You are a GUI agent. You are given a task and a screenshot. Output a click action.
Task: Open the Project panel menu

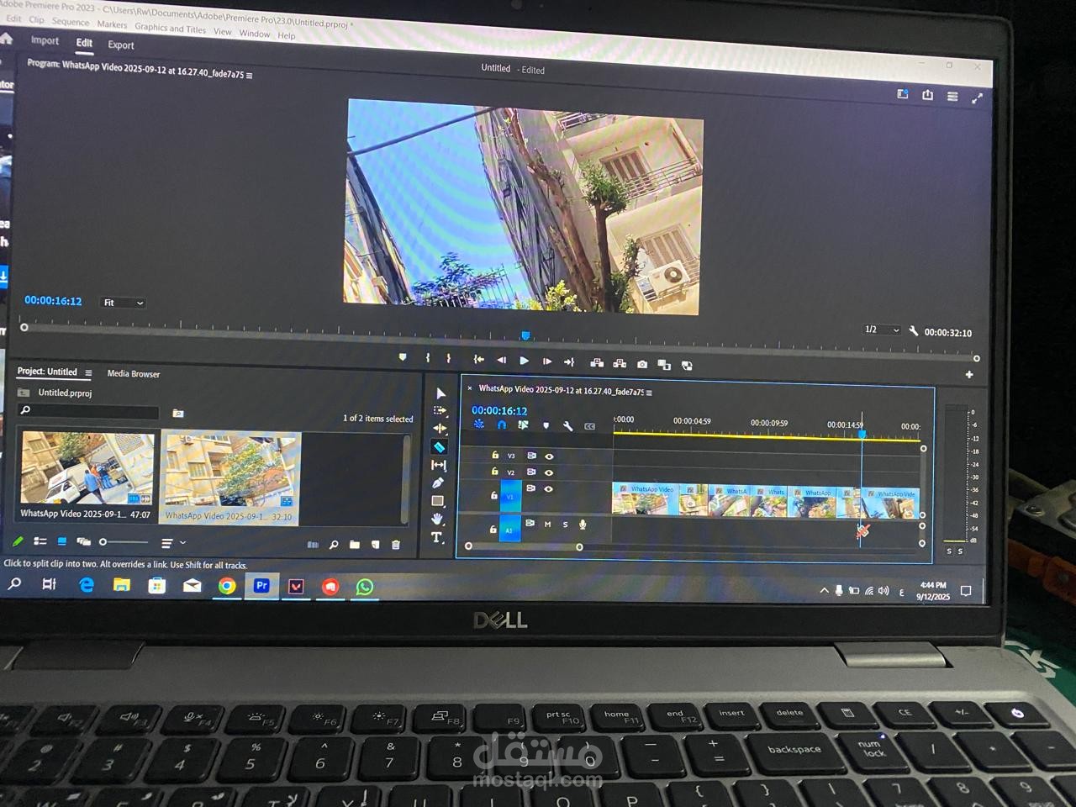point(88,372)
